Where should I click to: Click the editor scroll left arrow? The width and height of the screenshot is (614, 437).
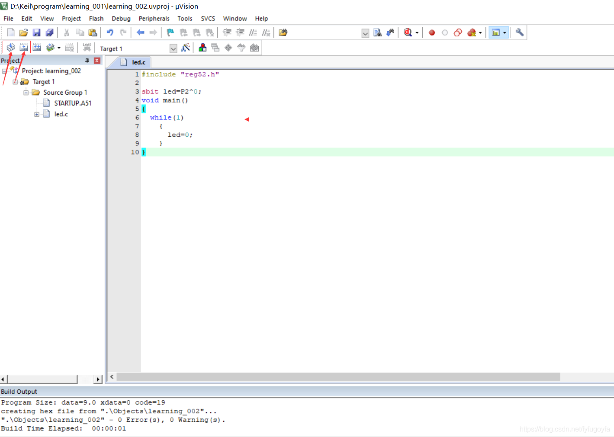pos(112,377)
